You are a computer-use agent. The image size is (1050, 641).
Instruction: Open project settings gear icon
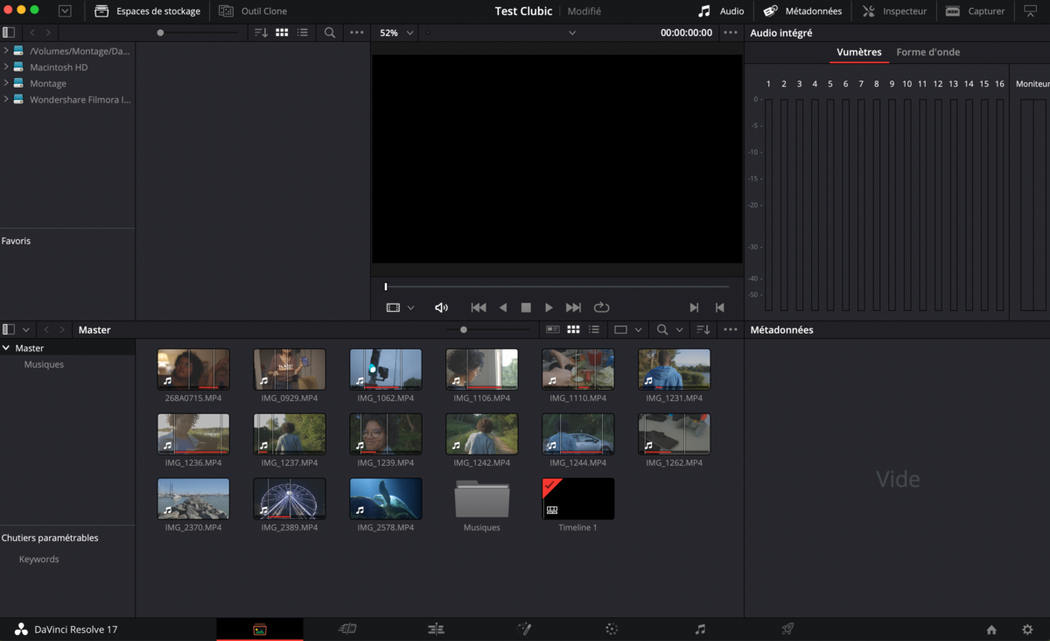coord(1027,630)
